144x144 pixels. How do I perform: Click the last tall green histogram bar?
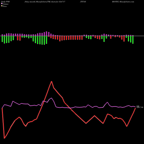(x=133, y=40)
